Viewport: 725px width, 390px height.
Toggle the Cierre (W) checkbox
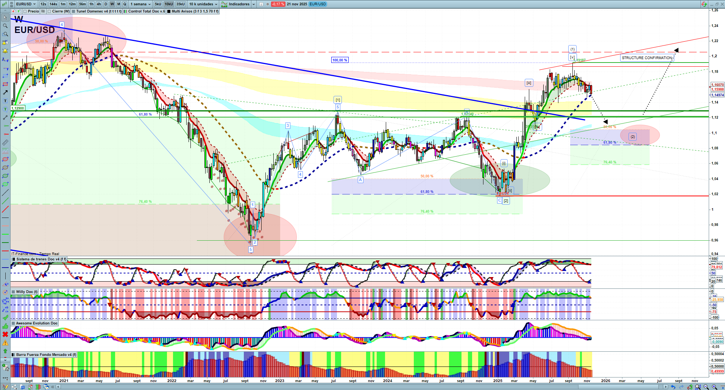49,11
